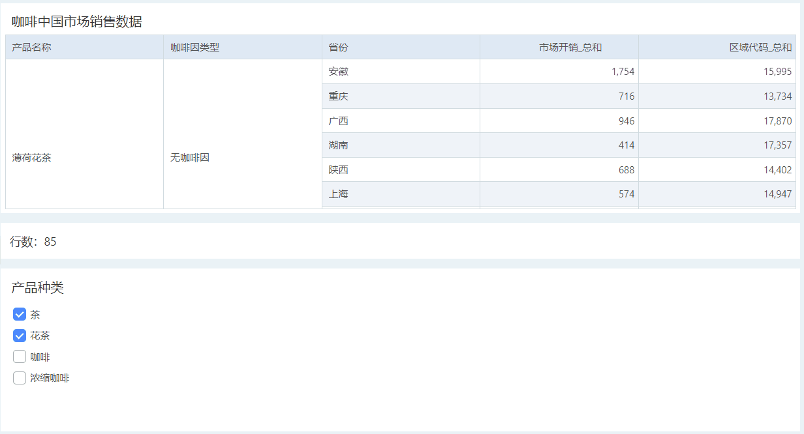Check the 浓缩咖啡 checkbox

(20, 378)
